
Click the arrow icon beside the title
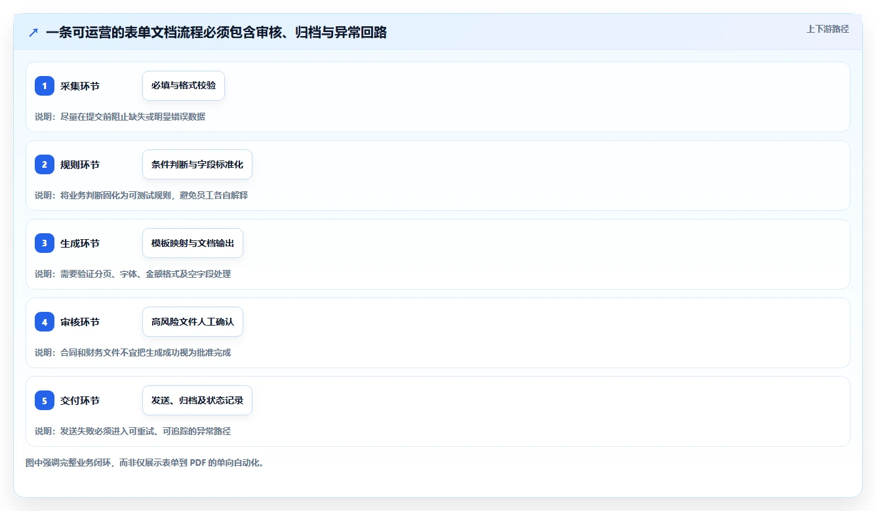pyautogui.click(x=33, y=32)
